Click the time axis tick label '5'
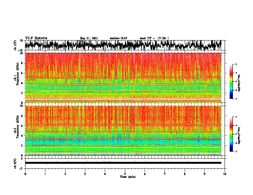 pos(125,174)
